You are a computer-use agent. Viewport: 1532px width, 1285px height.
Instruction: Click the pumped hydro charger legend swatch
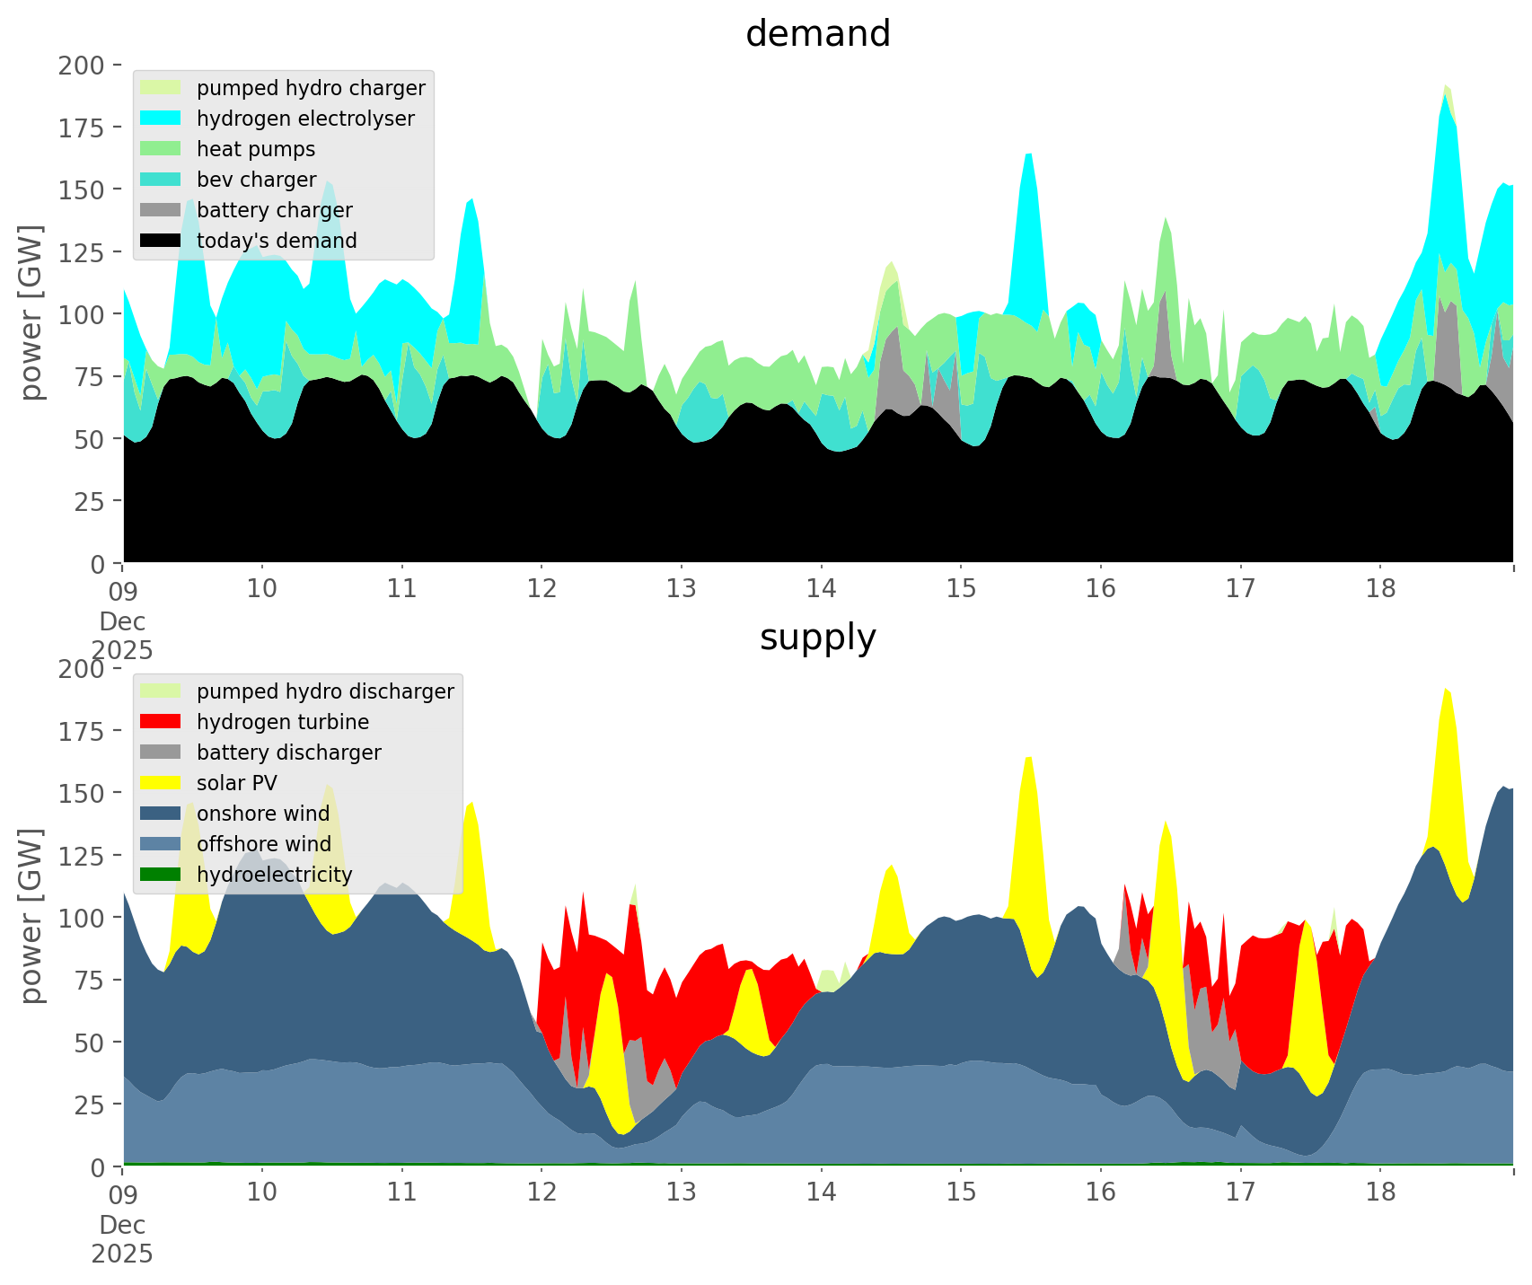[162, 88]
